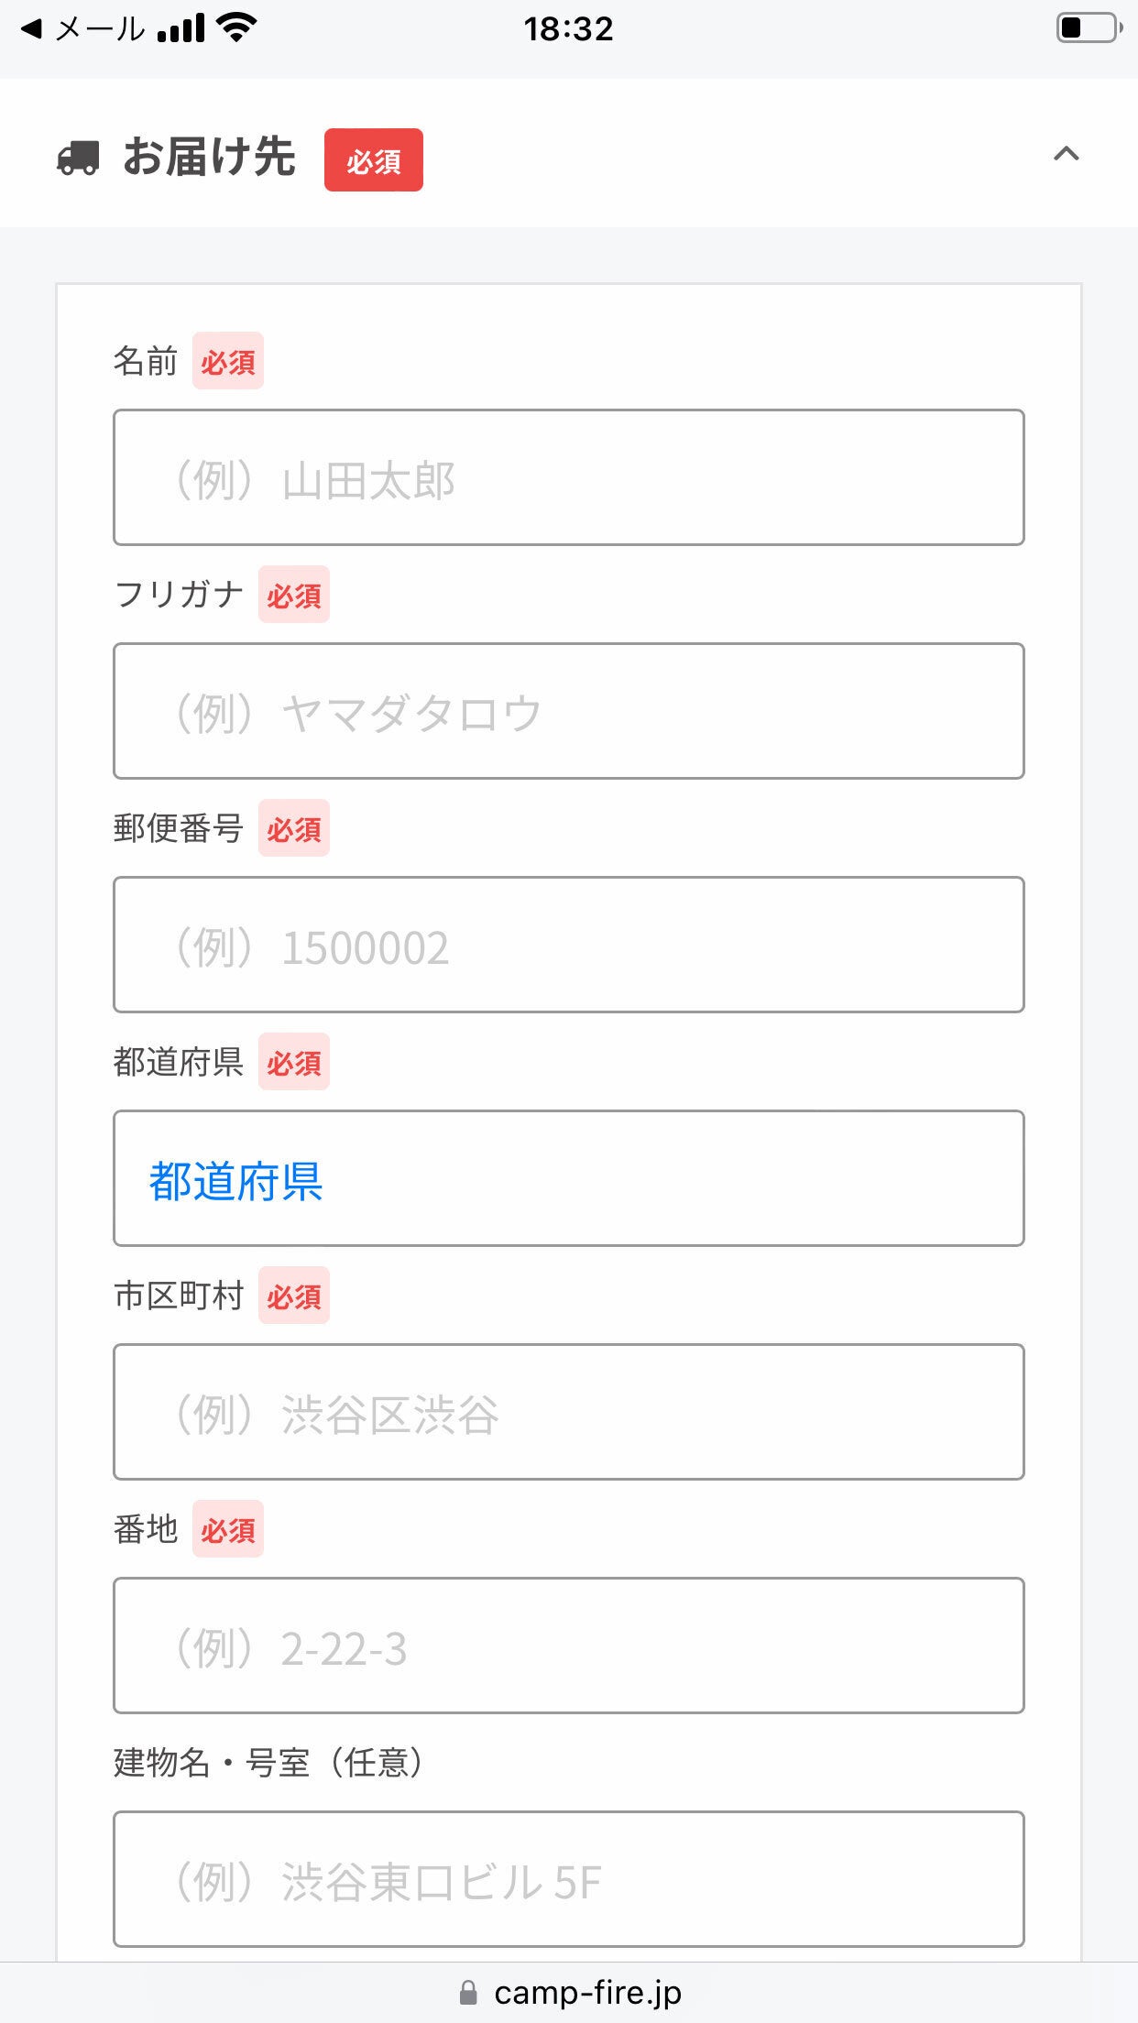Viewport: 1138px width, 2023px height.
Task: Tap the camp-fire.jp address bar
Action: (x=586, y=1993)
